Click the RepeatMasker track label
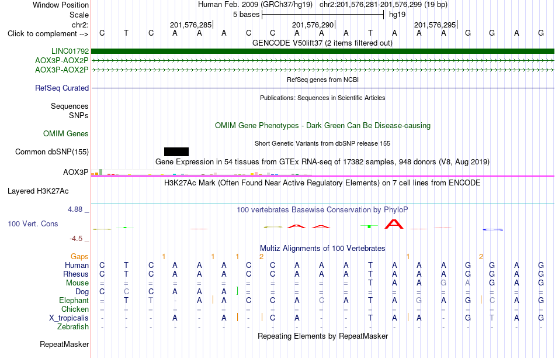Viewport: 555px width, 358px height. click(x=64, y=344)
